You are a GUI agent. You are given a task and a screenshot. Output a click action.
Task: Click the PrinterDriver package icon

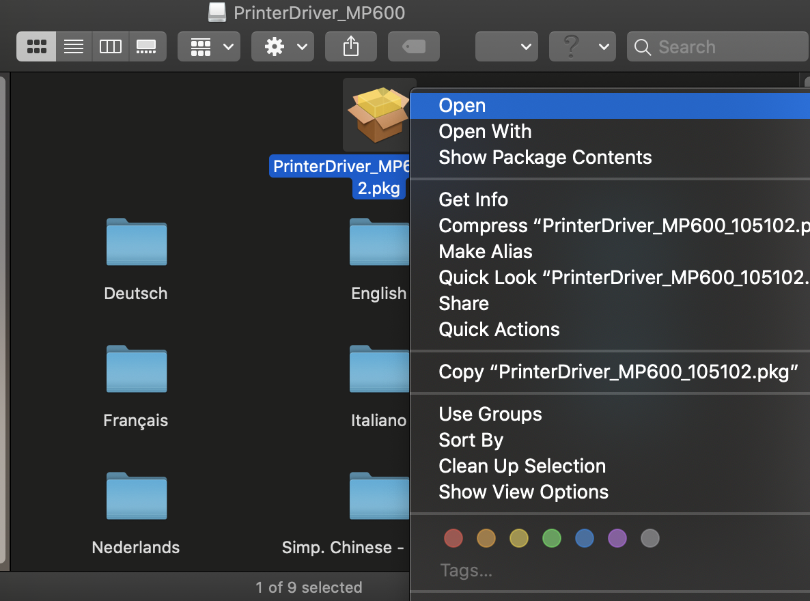click(379, 115)
